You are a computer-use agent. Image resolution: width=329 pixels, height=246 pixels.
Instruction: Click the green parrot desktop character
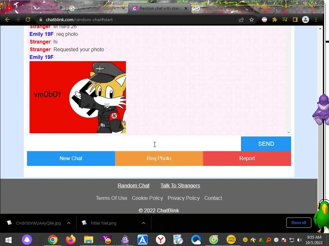(x=321, y=217)
